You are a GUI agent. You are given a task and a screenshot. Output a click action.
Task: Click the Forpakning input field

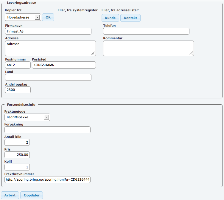coord(47,130)
